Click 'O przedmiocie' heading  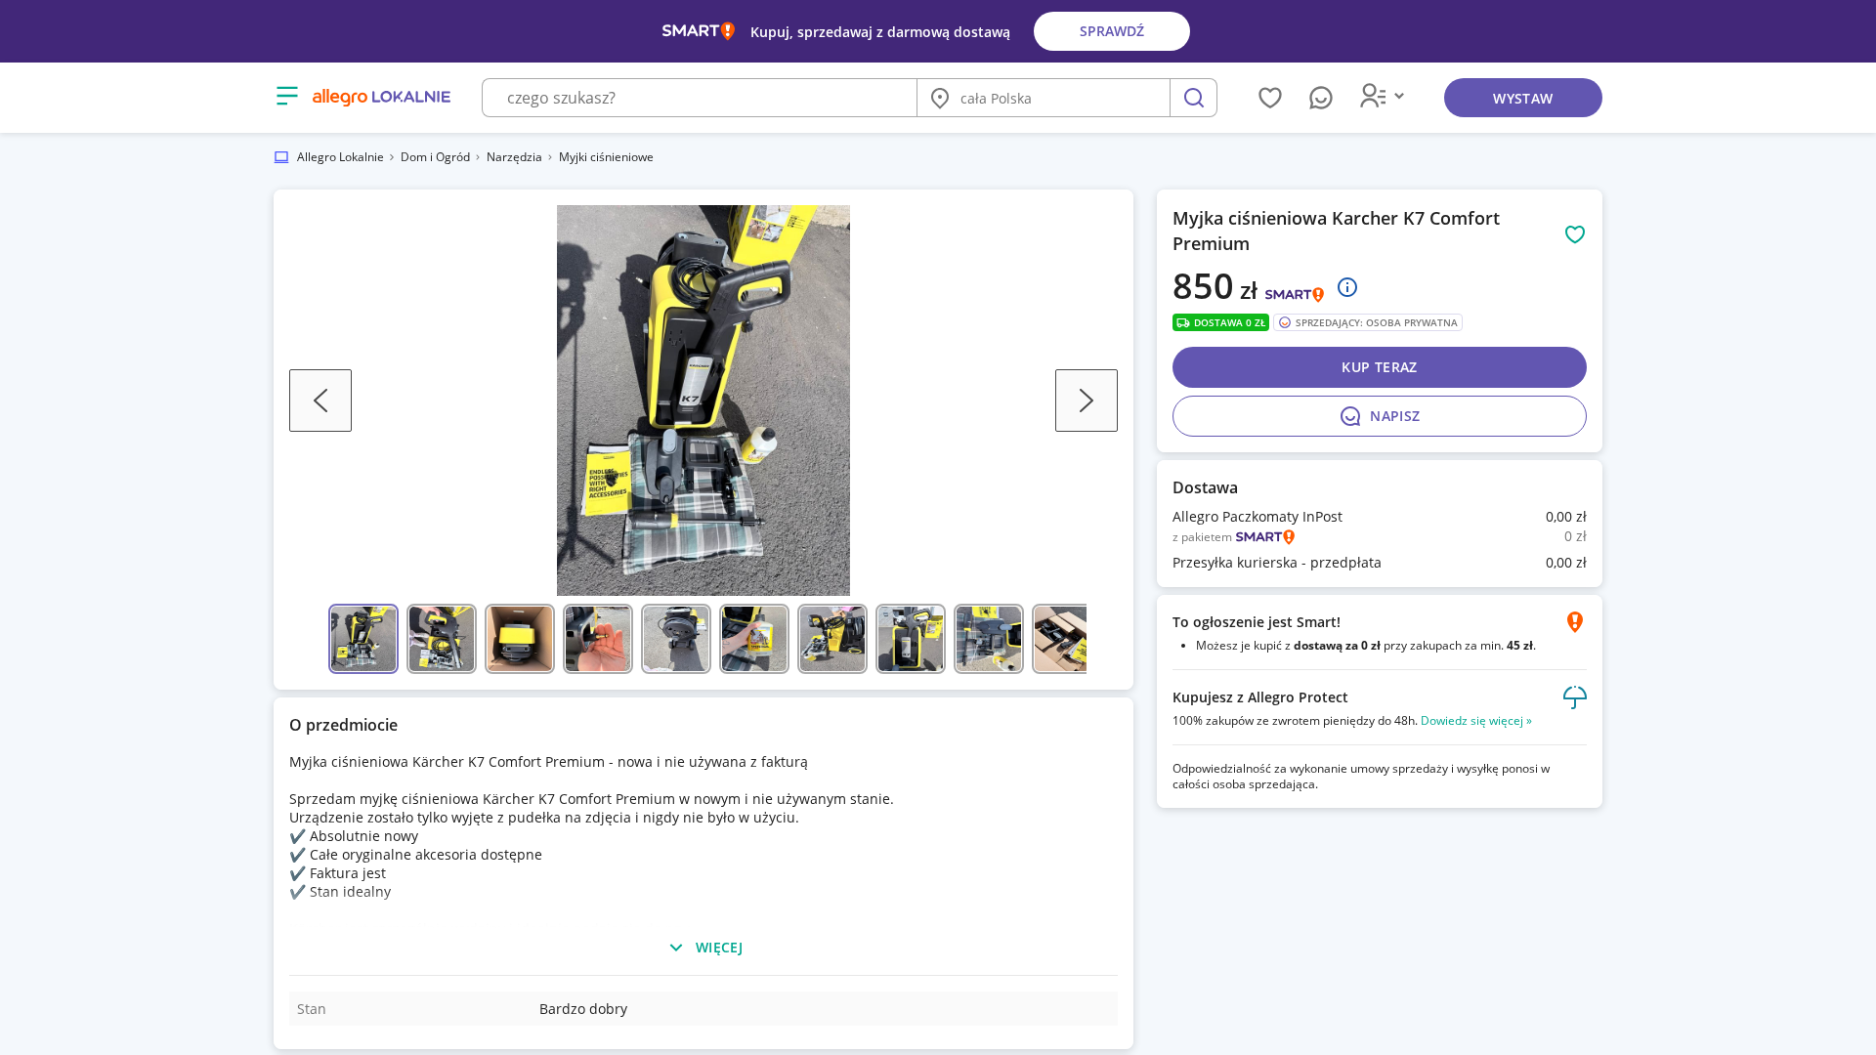(x=343, y=725)
